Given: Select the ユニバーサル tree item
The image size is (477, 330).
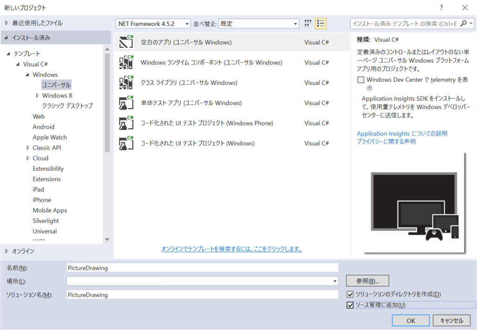Looking at the screenshot, I should click(56, 85).
